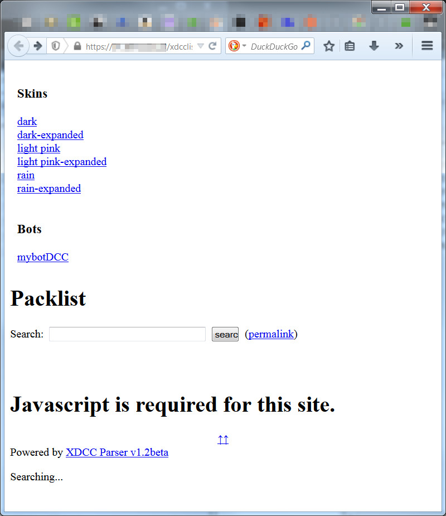This screenshot has height=516, width=446.
Task: Bookmark this page with the star icon
Action: (x=329, y=46)
